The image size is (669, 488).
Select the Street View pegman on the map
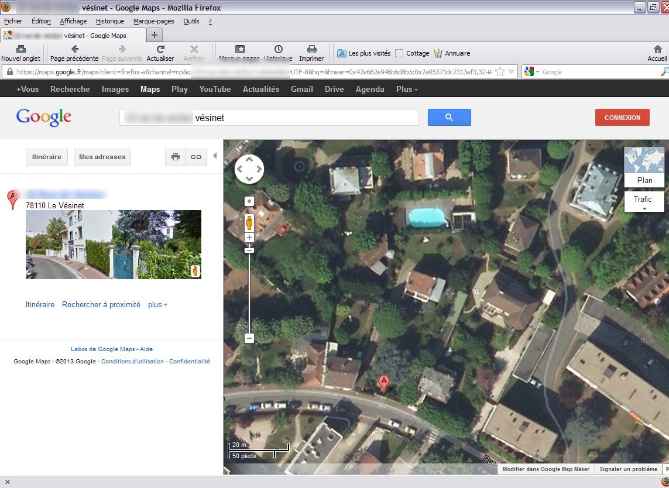click(x=249, y=223)
